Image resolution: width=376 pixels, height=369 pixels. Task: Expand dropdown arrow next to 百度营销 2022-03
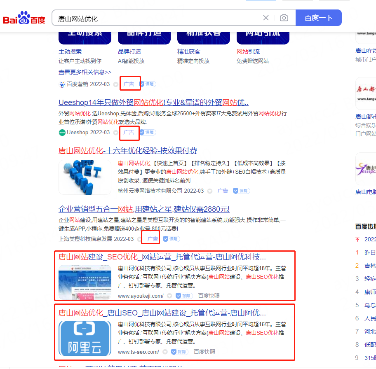tap(116, 84)
